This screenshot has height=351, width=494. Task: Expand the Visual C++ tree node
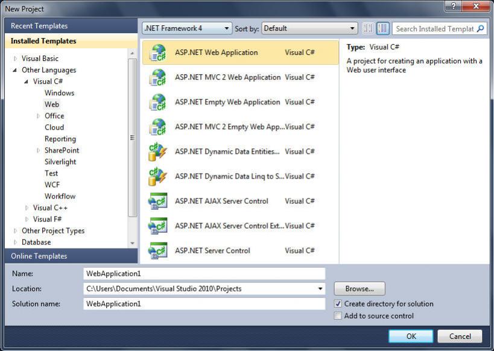point(27,207)
